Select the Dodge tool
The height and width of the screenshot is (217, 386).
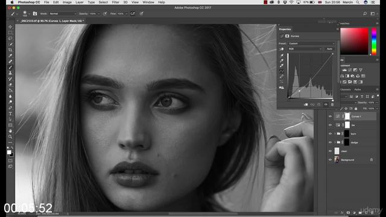(x=10, y=102)
